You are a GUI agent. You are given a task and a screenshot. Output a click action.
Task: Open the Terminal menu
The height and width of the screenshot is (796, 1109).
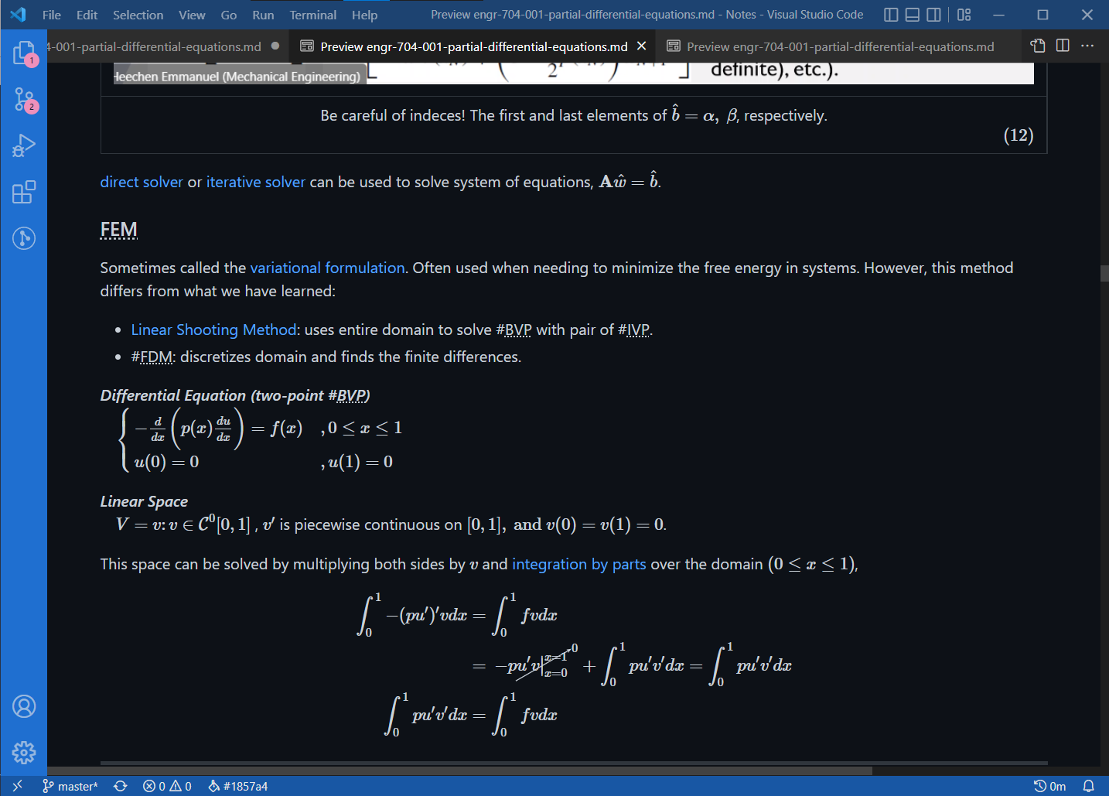coord(313,15)
